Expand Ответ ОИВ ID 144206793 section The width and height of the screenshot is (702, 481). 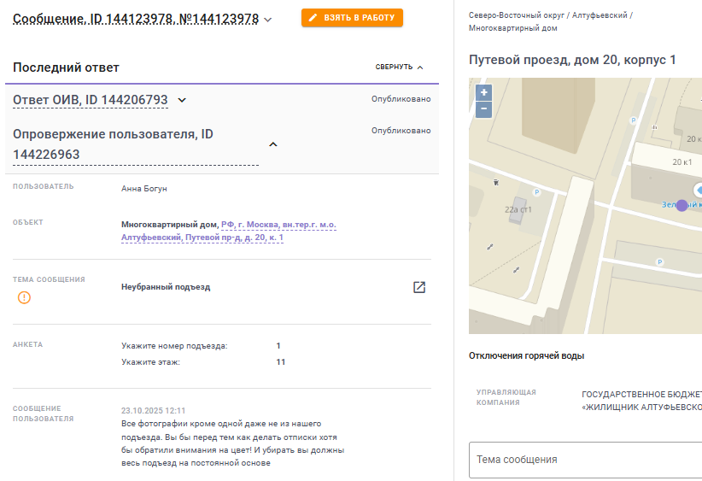(x=182, y=100)
